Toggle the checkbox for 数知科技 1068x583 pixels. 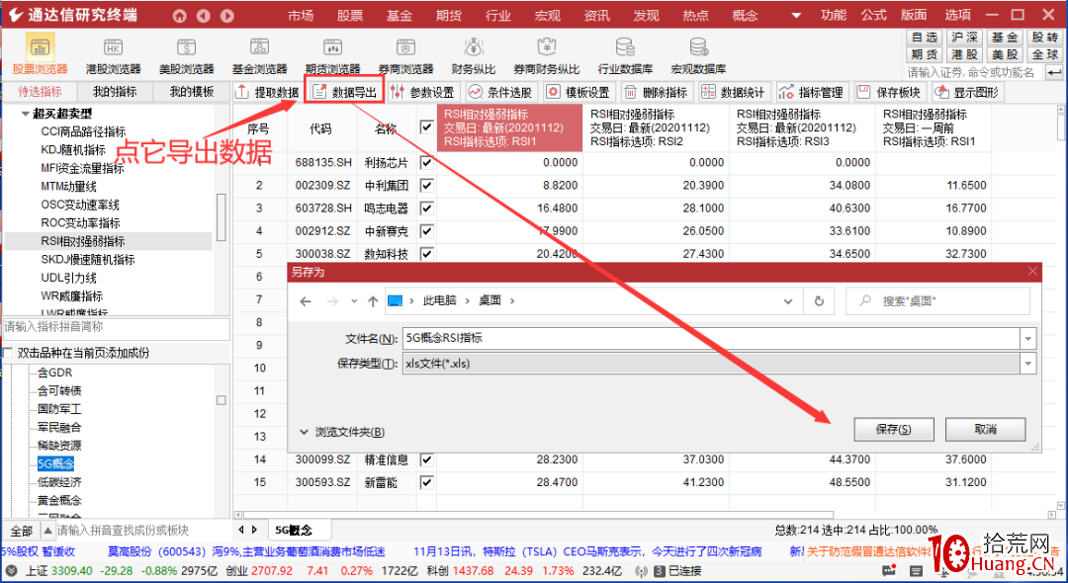tap(427, 254)
